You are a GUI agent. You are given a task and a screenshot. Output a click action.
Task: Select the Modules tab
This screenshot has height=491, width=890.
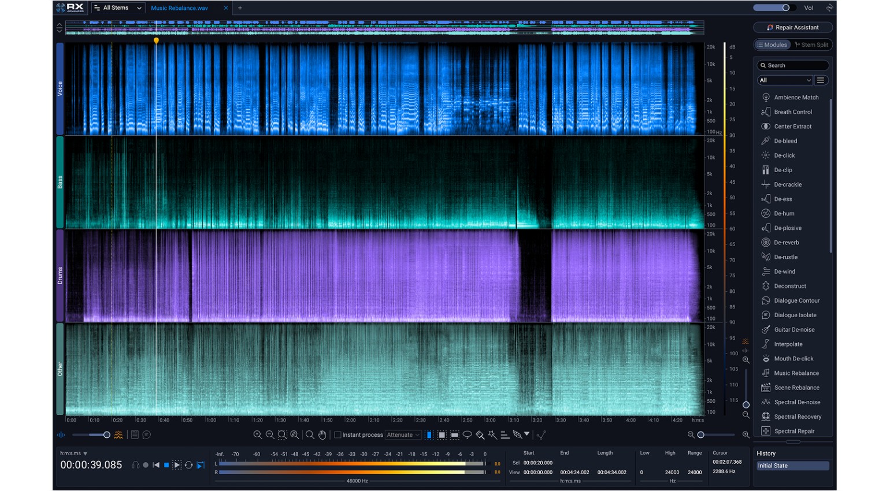point(773,44)
